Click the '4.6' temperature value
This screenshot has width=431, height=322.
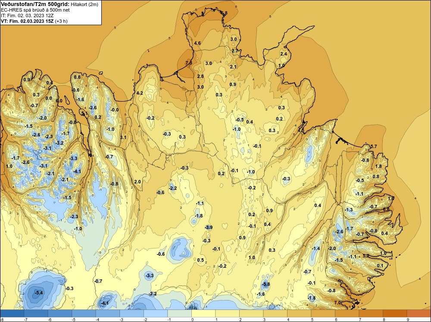[x=197, y=43]
